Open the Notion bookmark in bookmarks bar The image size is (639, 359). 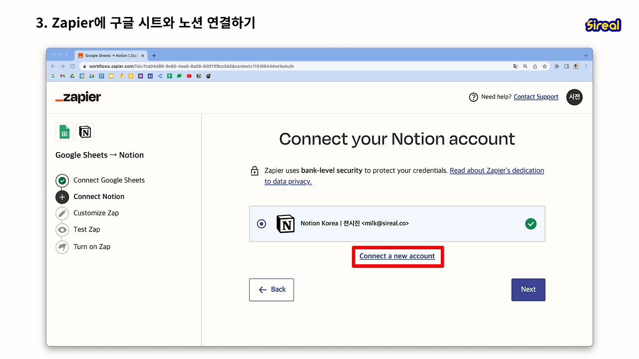pos(199,76)
